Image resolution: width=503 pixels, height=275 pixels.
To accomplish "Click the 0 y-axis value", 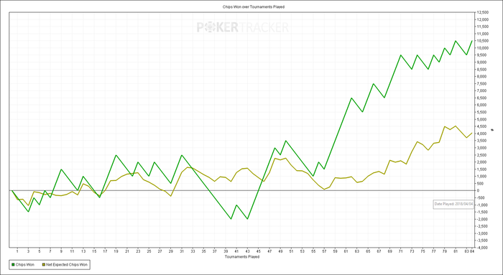I will tap(478, 191).
